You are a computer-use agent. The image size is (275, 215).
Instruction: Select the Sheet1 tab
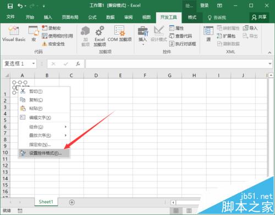(46, 202)
